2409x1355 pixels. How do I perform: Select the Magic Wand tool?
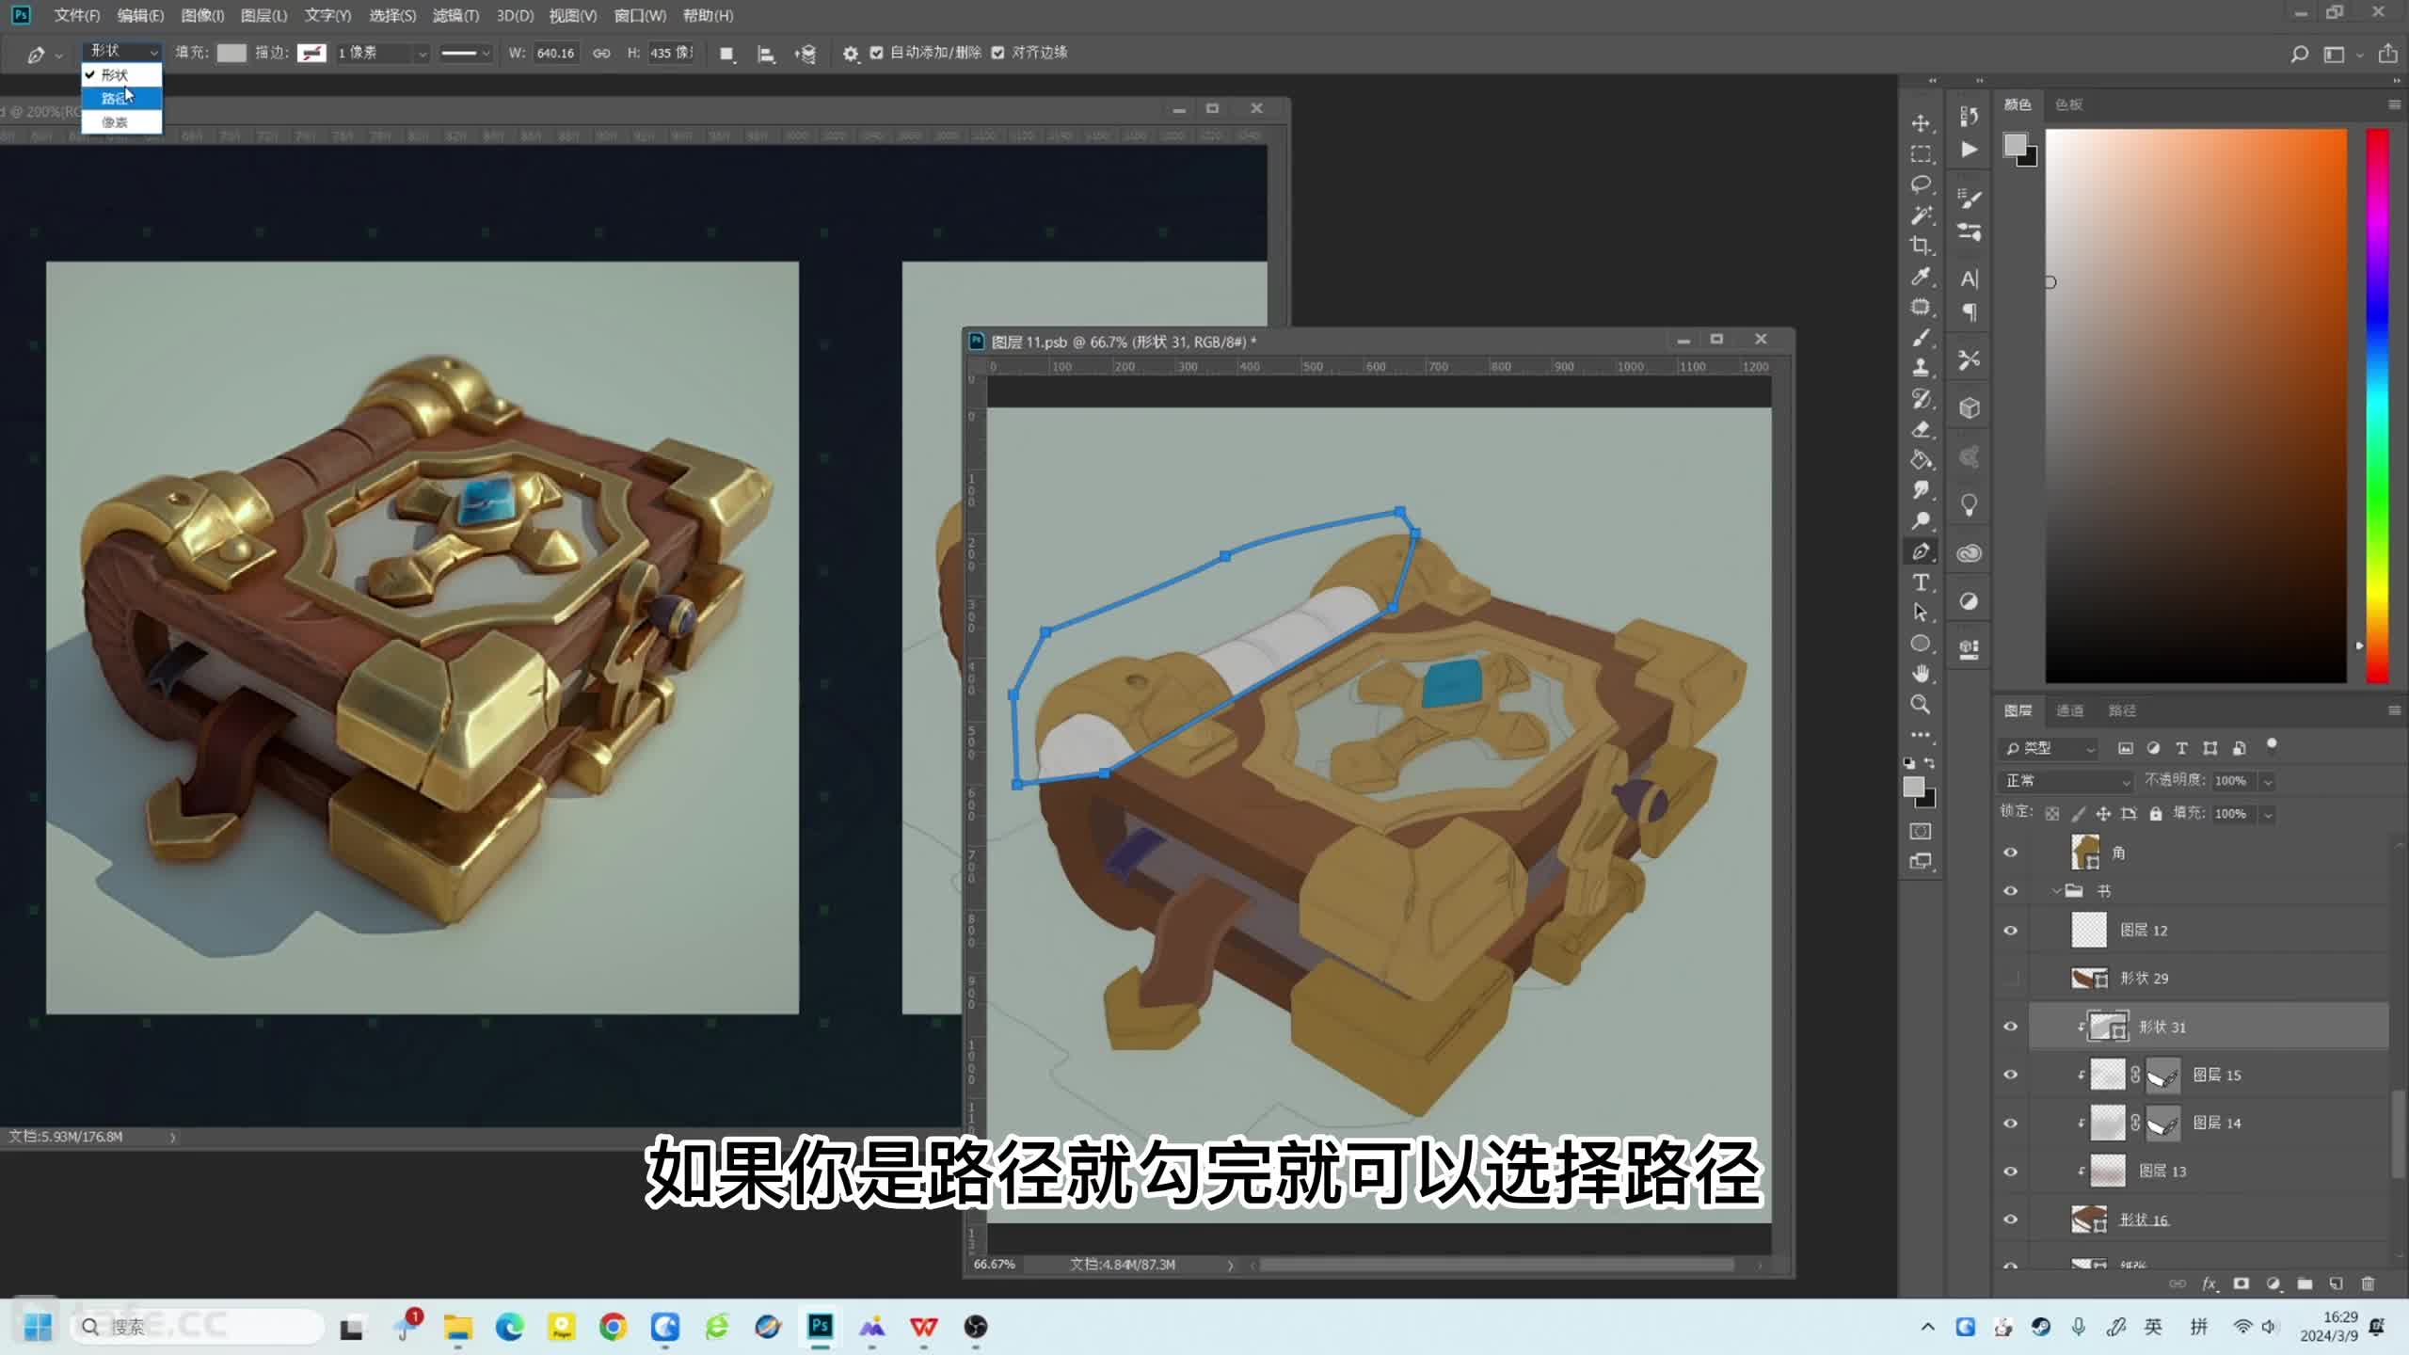tap(1921, 215)
